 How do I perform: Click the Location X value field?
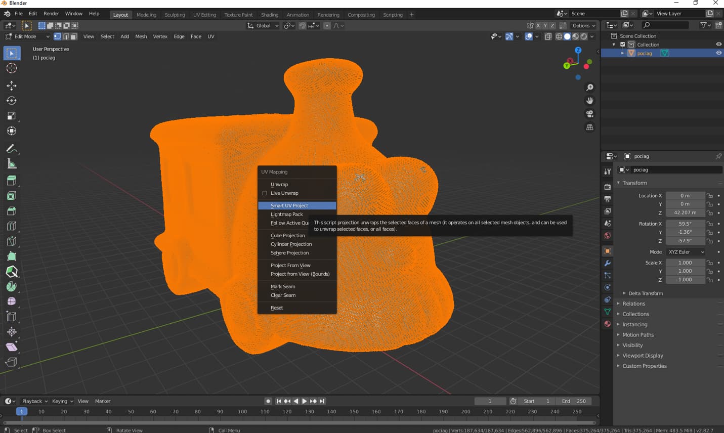click(685, 196)
